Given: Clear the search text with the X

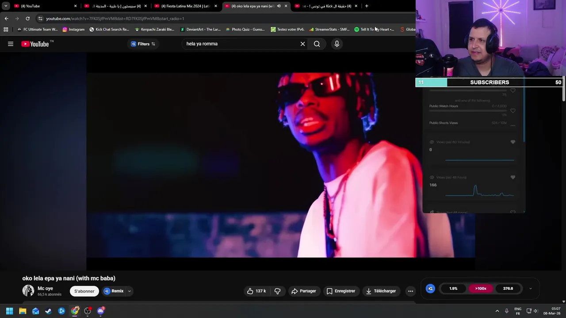Looking at the screenshot, I should tap(303, 44).
